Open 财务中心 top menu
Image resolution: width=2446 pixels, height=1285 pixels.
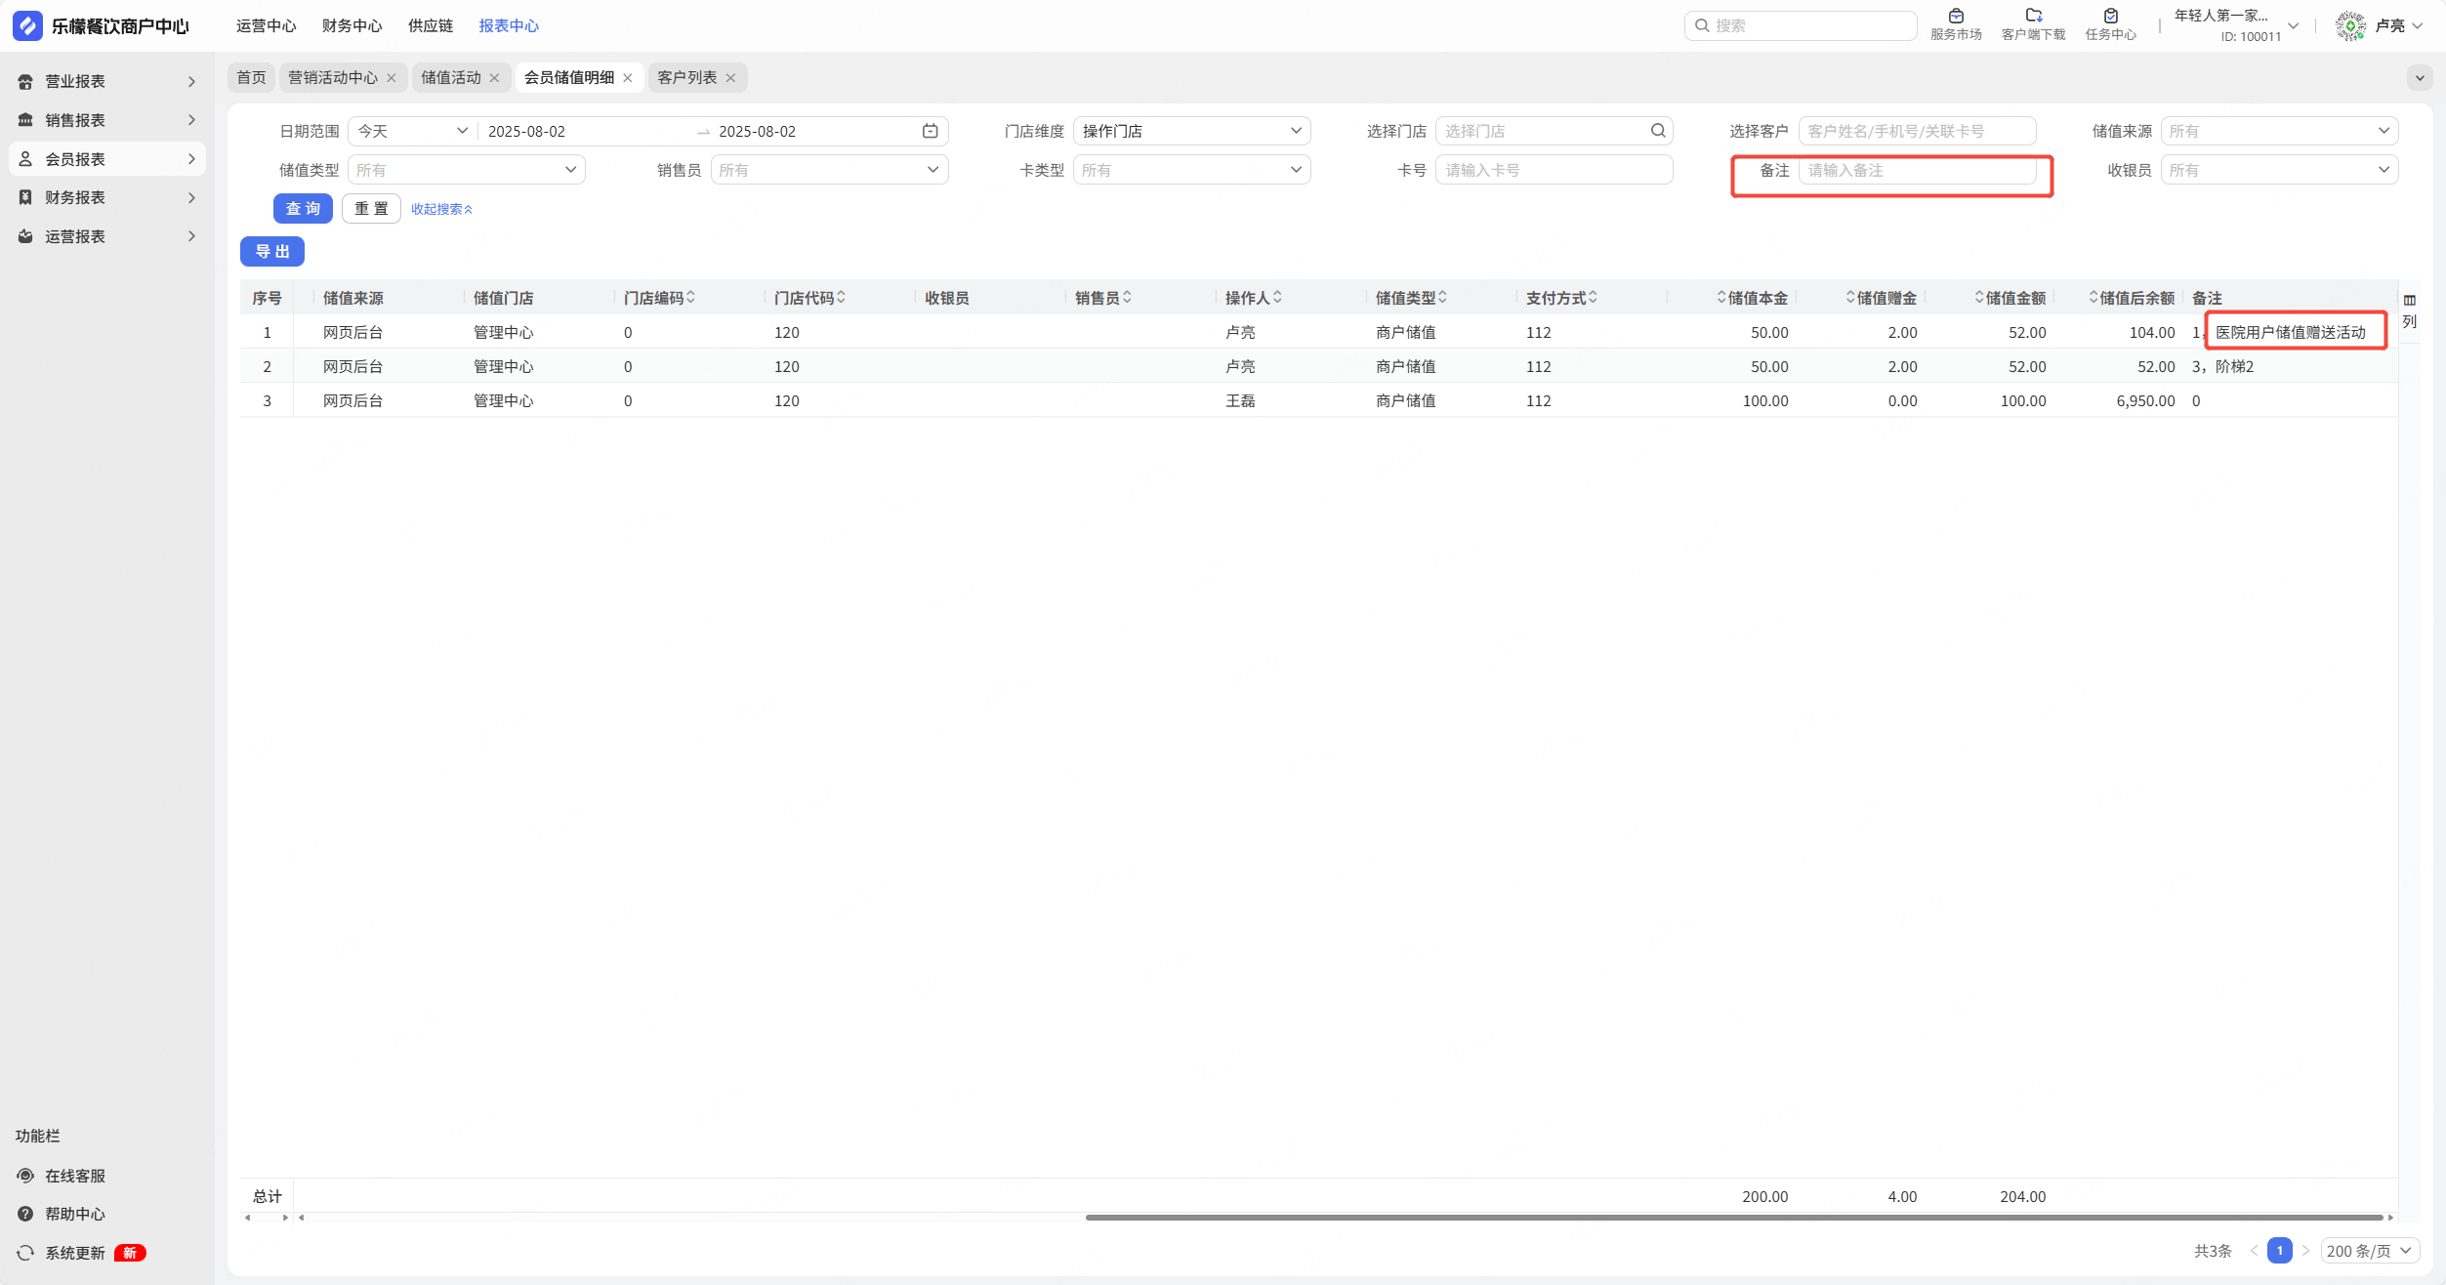pyautogui.click(x=352, y=26)
